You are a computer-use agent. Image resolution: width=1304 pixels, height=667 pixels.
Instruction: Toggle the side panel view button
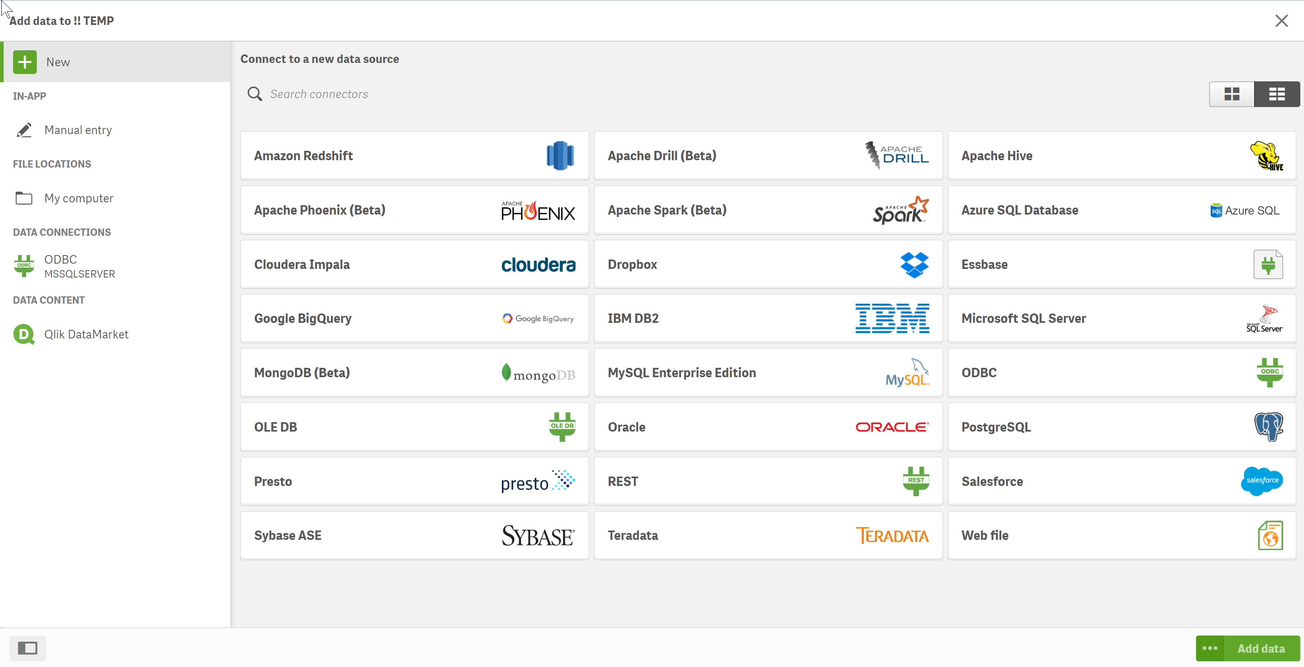click(27, 648)
